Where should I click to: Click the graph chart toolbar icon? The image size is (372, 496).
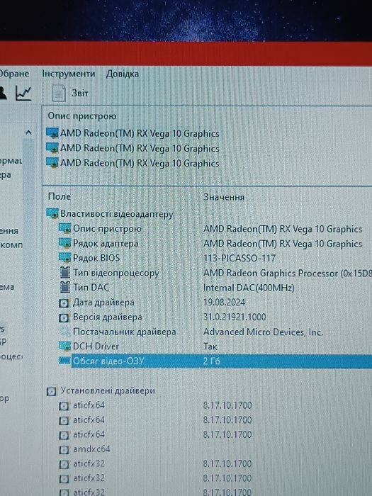click(23, 93)
